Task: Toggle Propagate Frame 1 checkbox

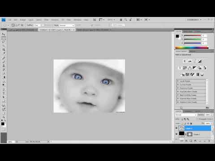Action: (197, 119)
